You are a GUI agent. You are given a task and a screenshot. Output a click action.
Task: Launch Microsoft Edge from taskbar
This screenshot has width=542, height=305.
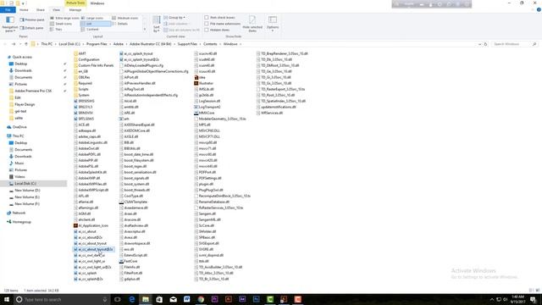(132, 299)
